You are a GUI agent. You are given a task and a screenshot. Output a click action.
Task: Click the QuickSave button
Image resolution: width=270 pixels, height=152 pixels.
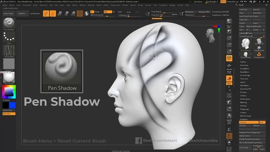coord(198,2)
